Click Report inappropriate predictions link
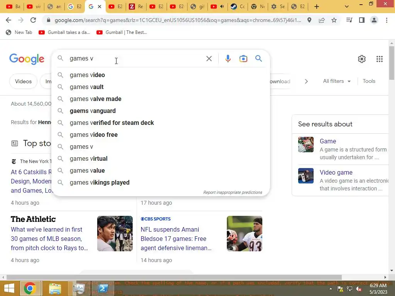 click(x=233, y=192)
